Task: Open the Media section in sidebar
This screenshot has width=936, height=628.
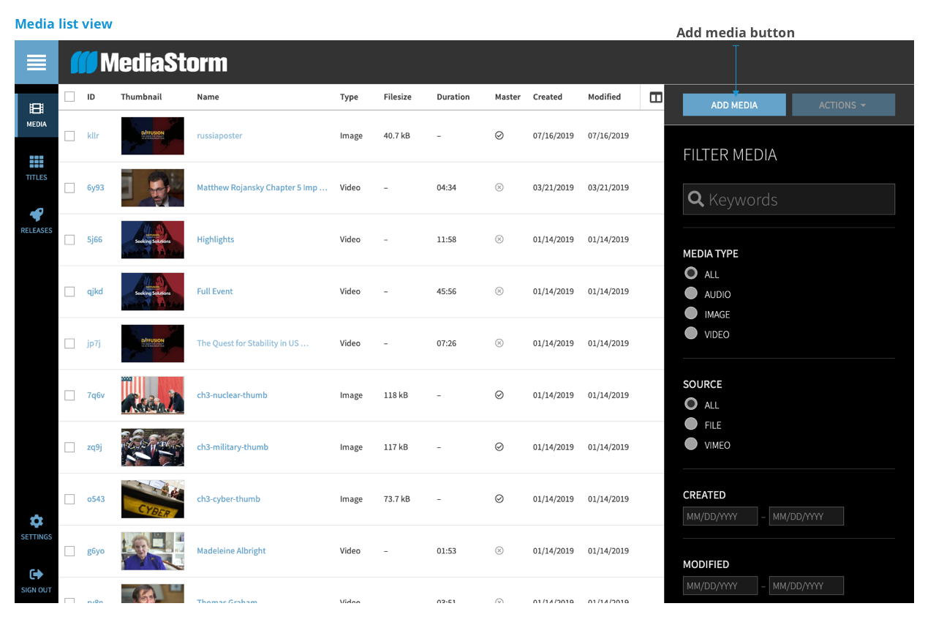Action: (37, 115)
